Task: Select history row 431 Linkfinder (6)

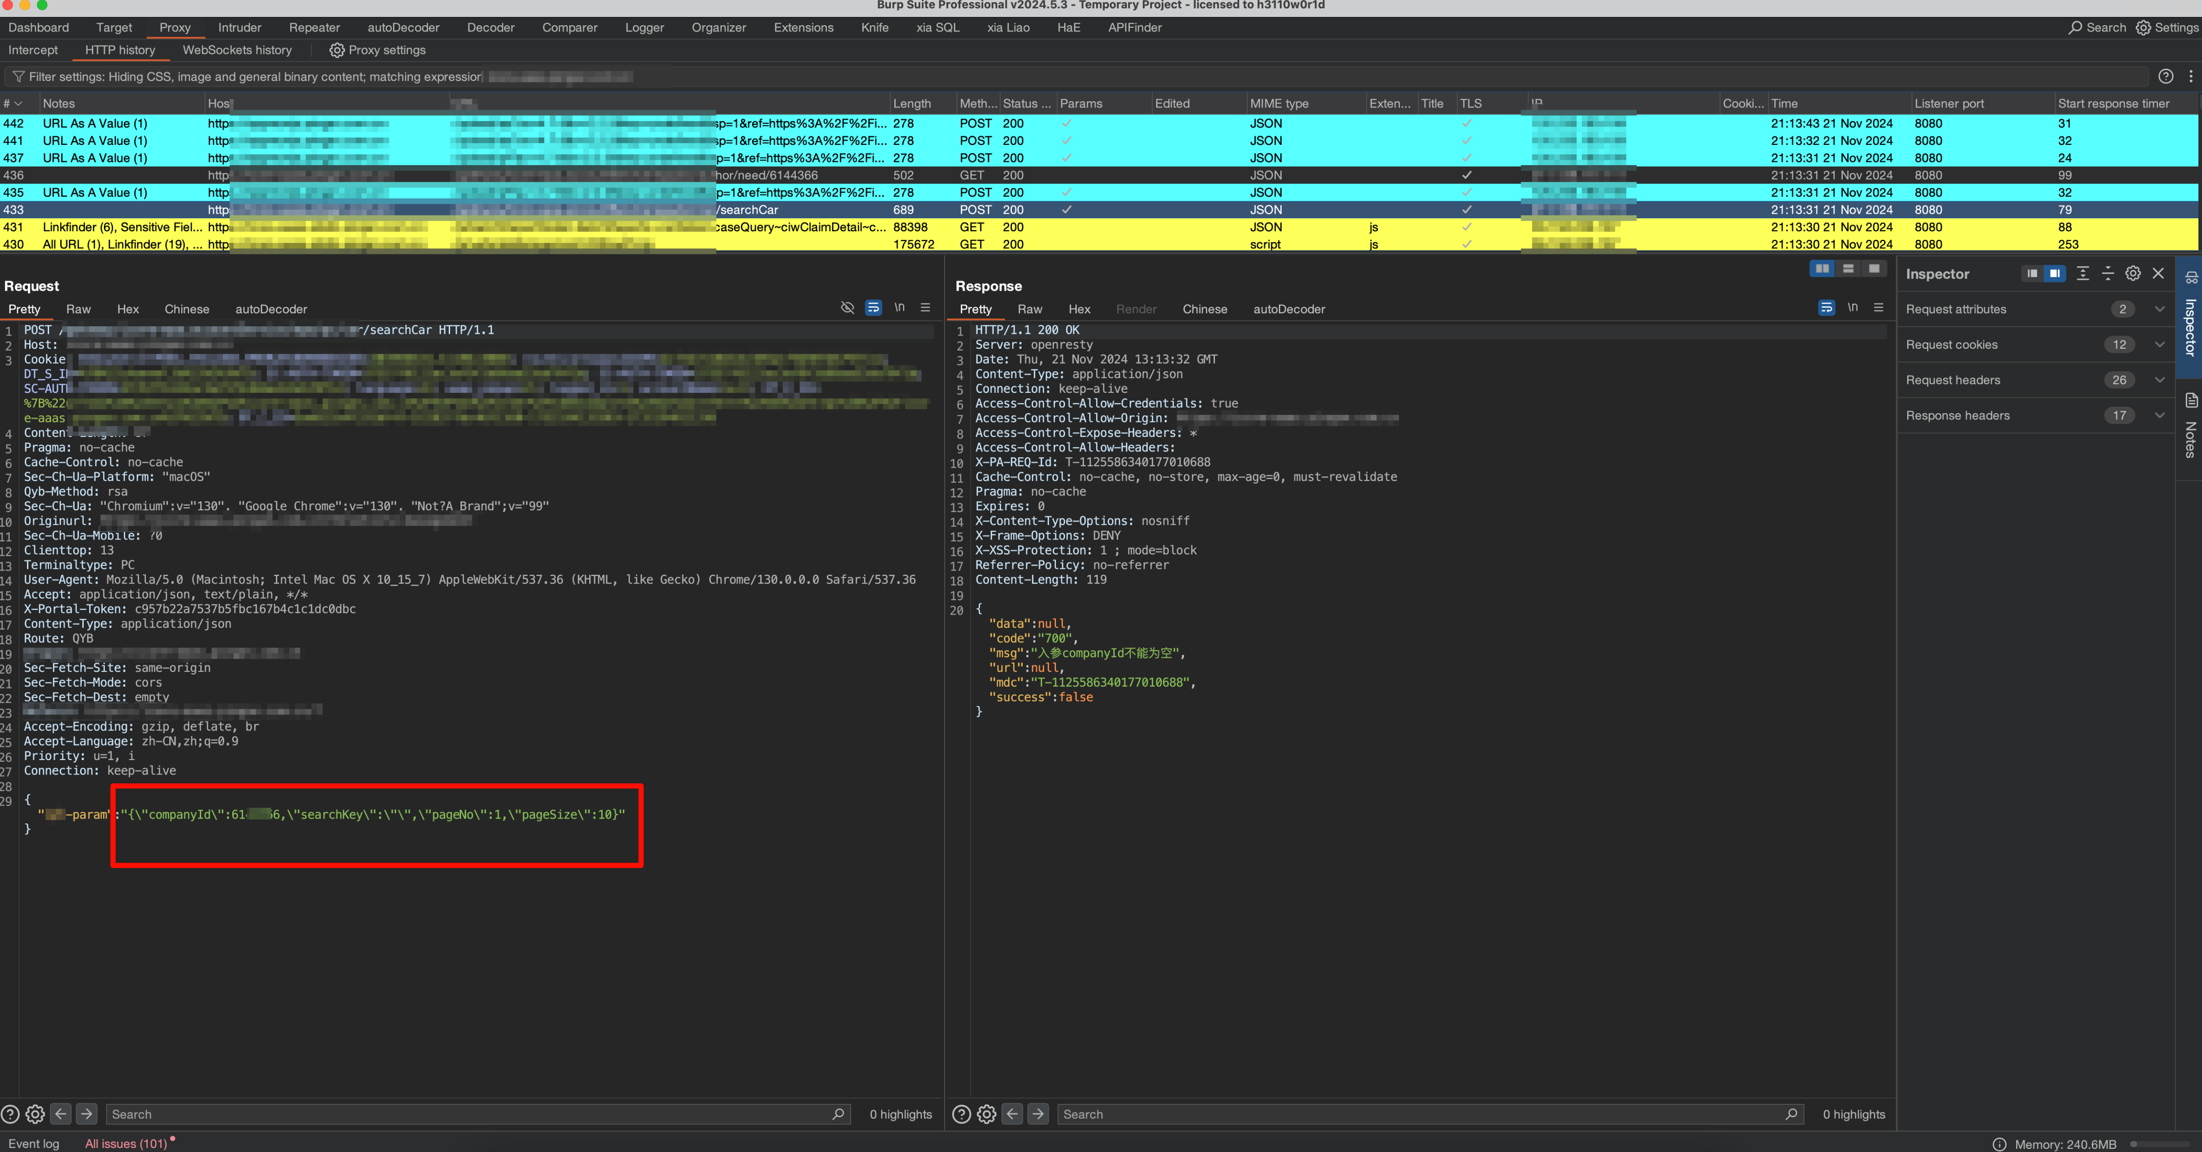Action: [x=1099, y=227]
